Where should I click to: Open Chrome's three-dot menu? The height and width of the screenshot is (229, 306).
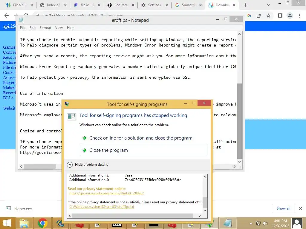click(299, 16)
